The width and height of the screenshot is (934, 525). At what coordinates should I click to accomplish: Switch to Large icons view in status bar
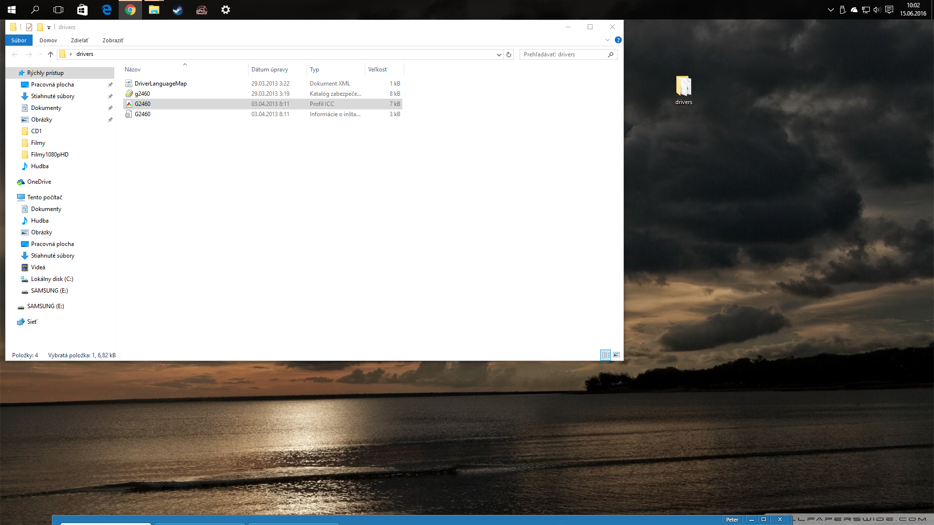coord(616,355)
